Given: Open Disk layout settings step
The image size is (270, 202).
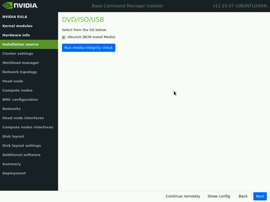Looking at the screenshot, I should coord(29,146).
